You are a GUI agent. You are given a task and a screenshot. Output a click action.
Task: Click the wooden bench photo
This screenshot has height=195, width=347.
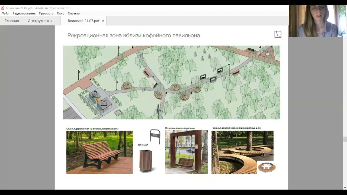tap(99, 152)
